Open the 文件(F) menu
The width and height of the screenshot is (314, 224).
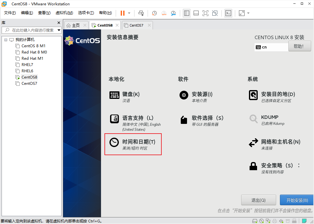pos(10,13)
